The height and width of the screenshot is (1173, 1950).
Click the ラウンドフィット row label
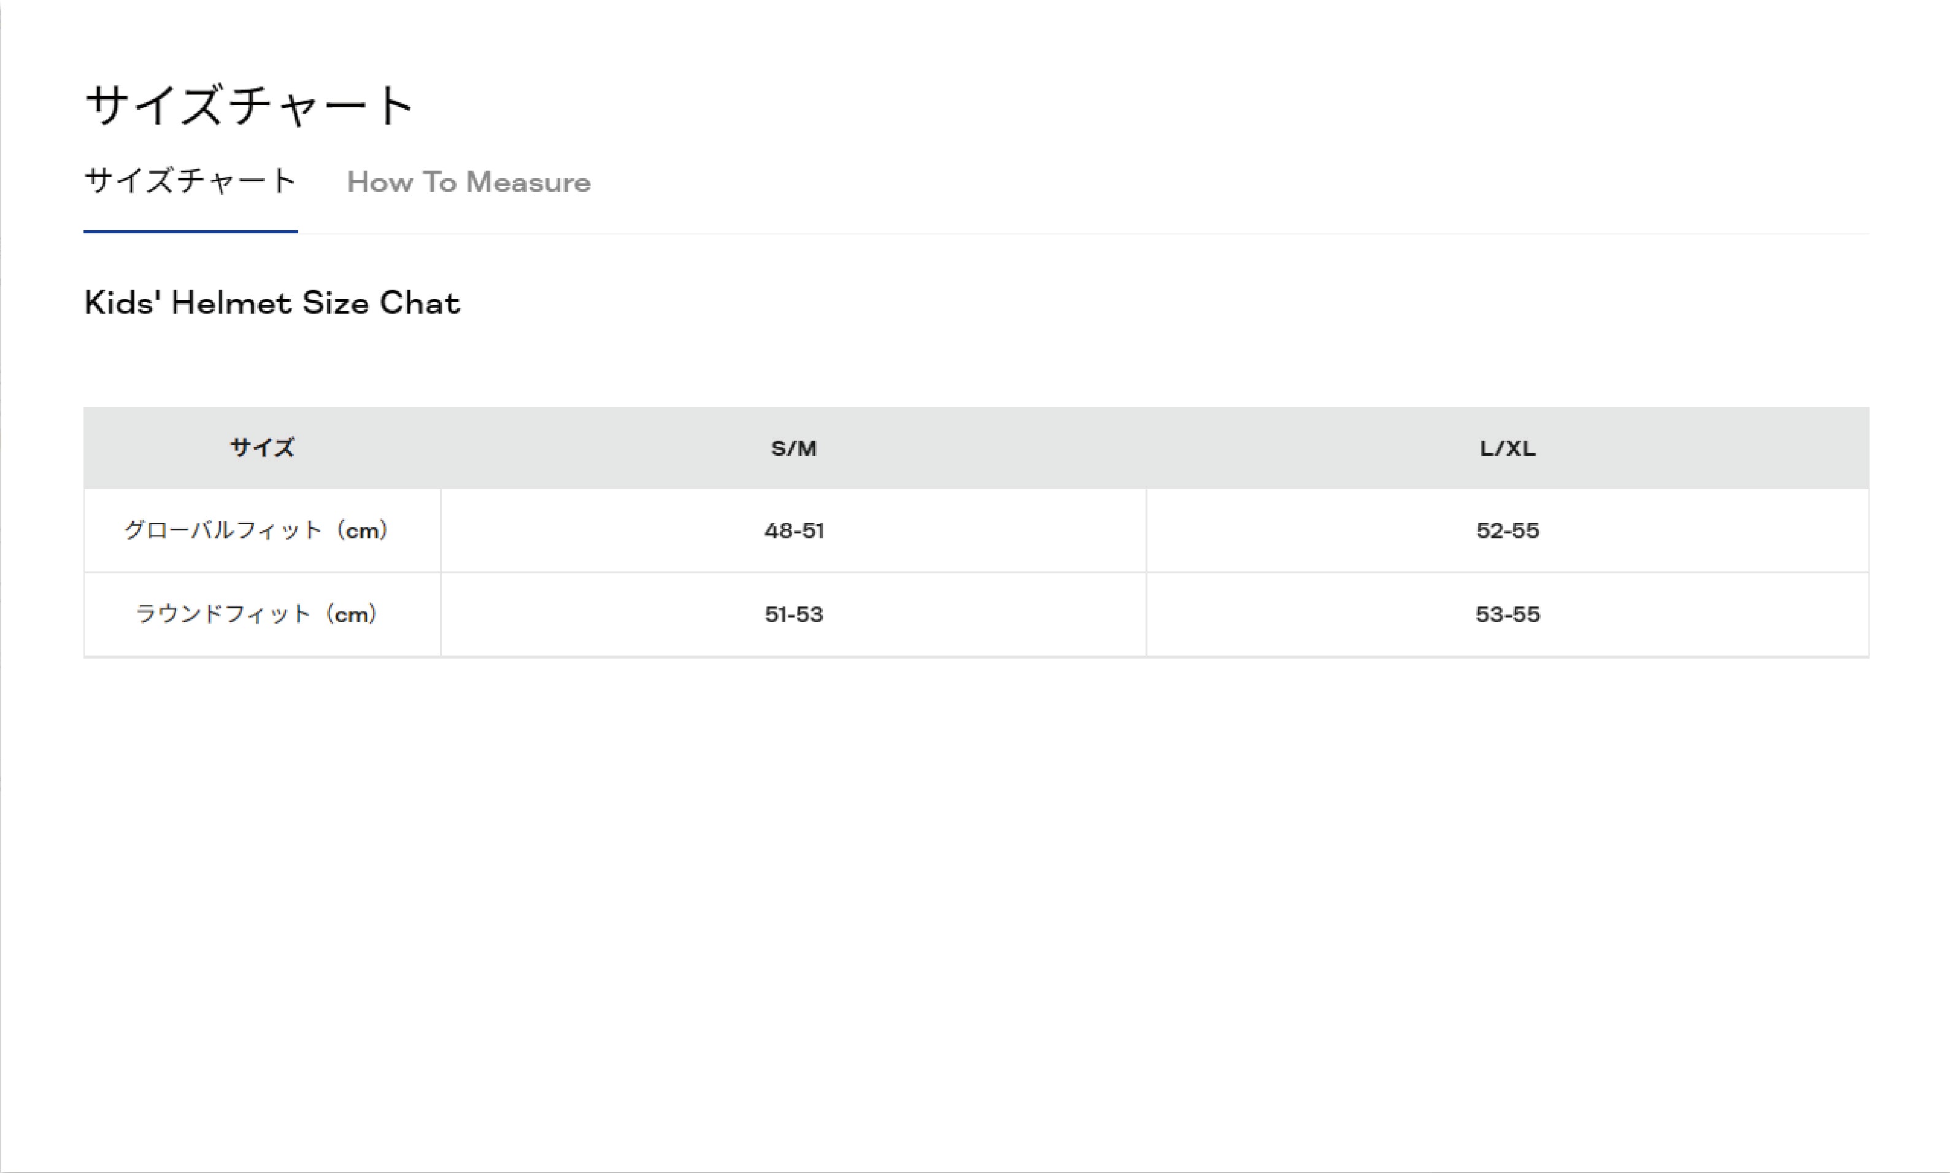click(223, 614)
